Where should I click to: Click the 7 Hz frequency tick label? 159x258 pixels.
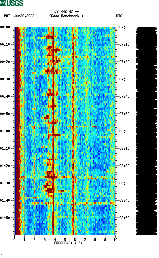click(x=85, y=240)
